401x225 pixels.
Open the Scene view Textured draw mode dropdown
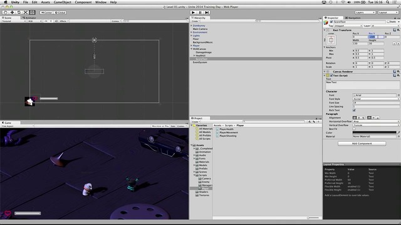tap(14, 21)
